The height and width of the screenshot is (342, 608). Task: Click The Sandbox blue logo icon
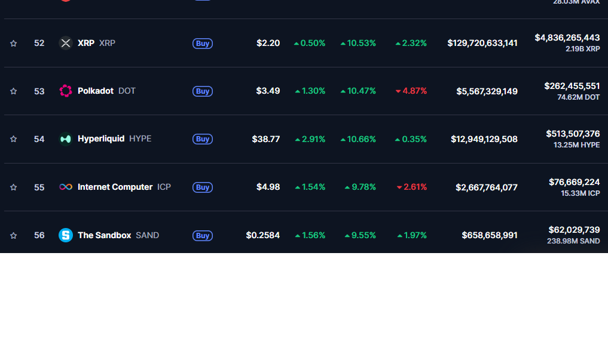tap(66, 235)
